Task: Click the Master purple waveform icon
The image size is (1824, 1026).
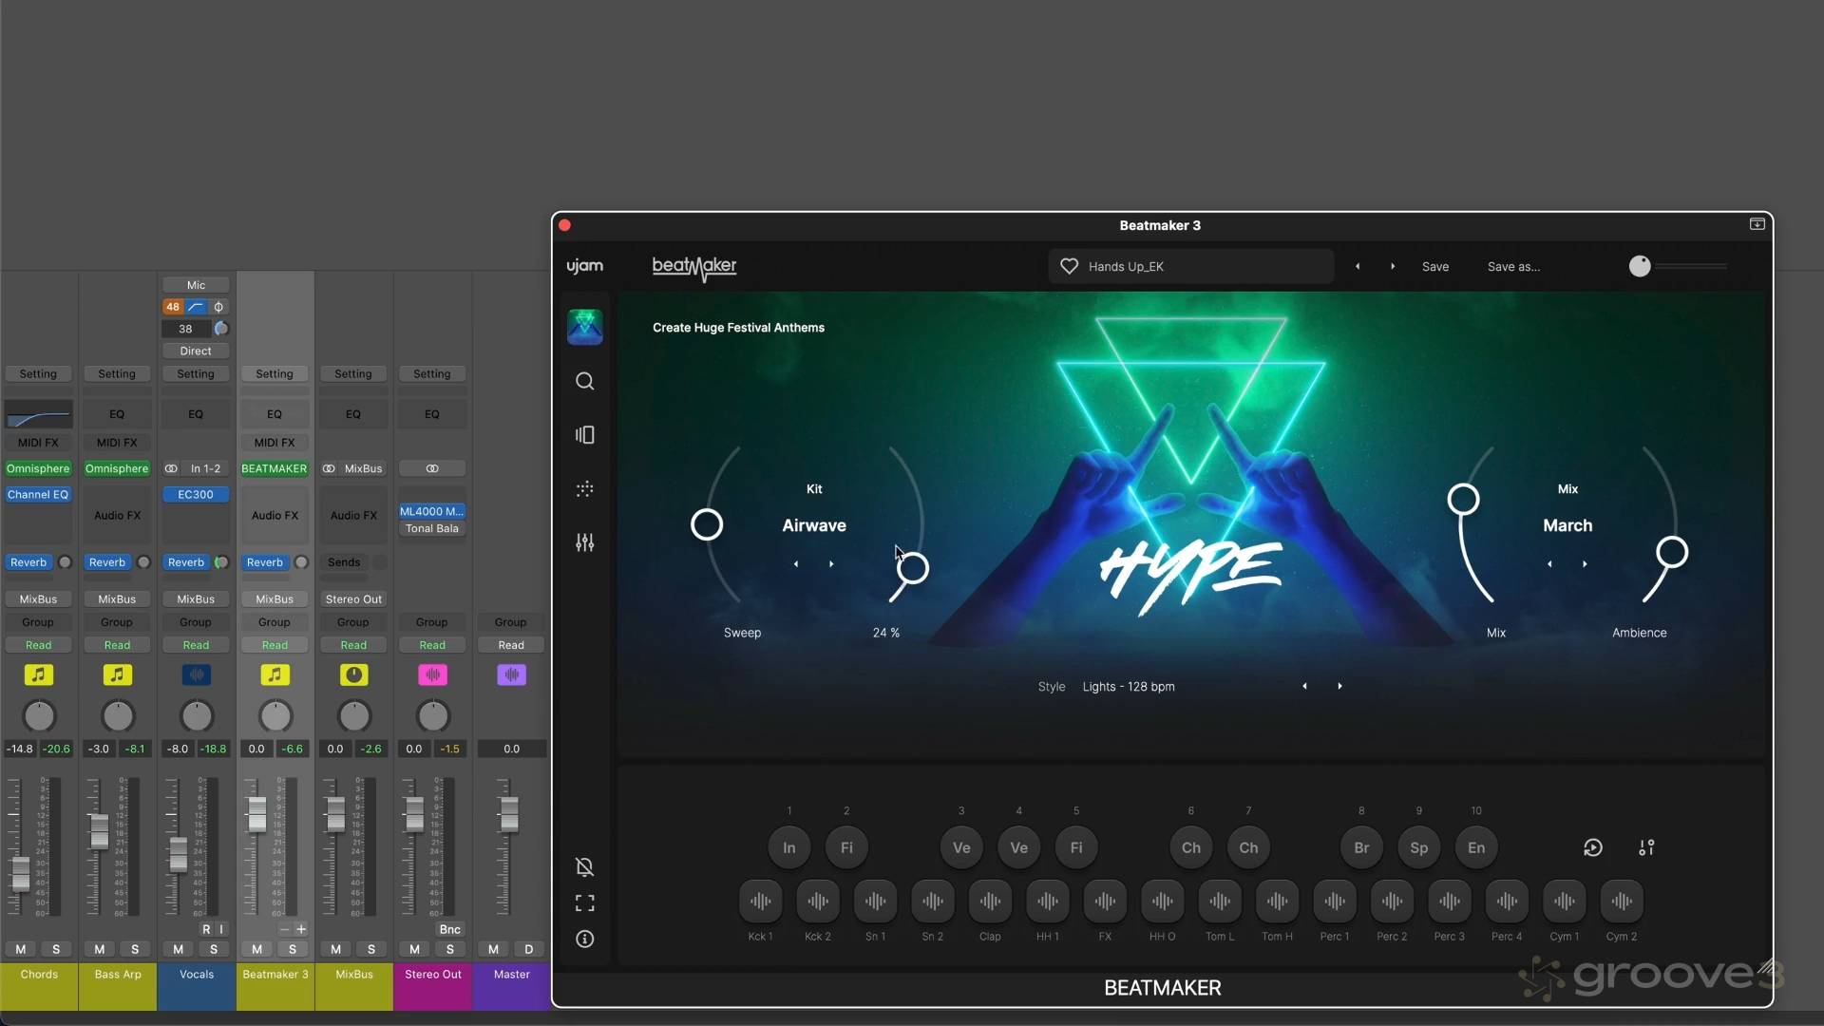Action: point(512,674)
